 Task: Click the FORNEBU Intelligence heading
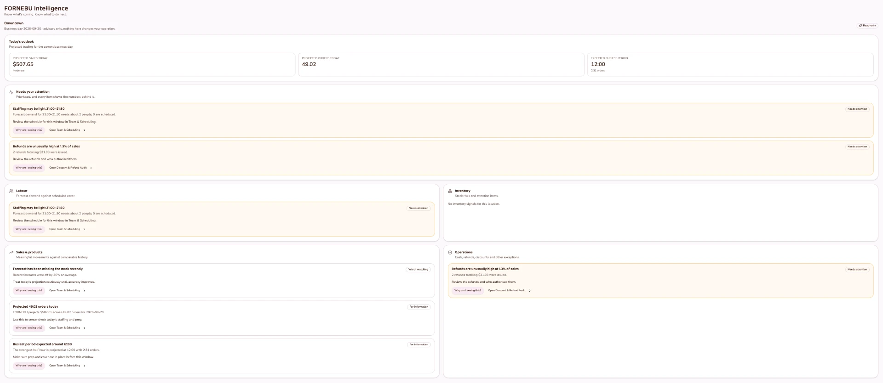(36, 8)
